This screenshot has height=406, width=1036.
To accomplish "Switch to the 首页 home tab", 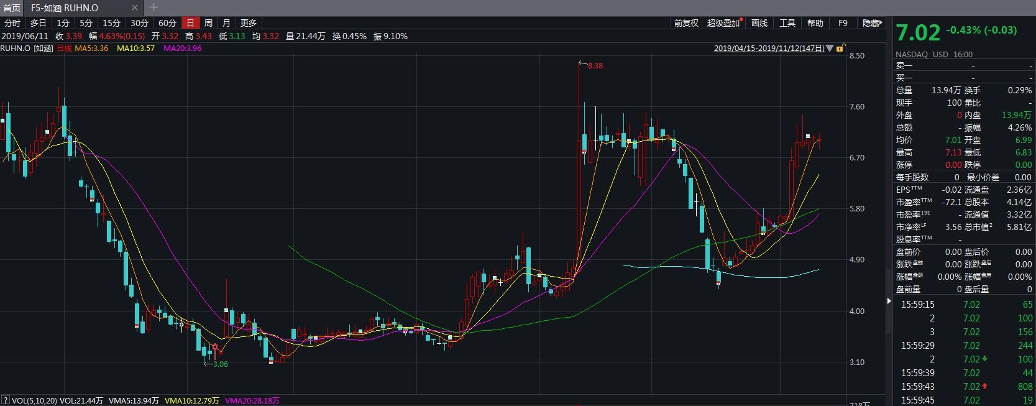I will coord(12,7).
